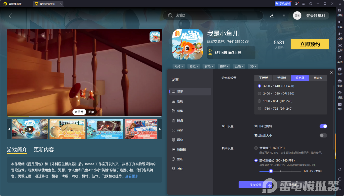The width and height of the screenshot is (344, 196).
Task: Open the hamburger menu in title bar
Action: 303,4
